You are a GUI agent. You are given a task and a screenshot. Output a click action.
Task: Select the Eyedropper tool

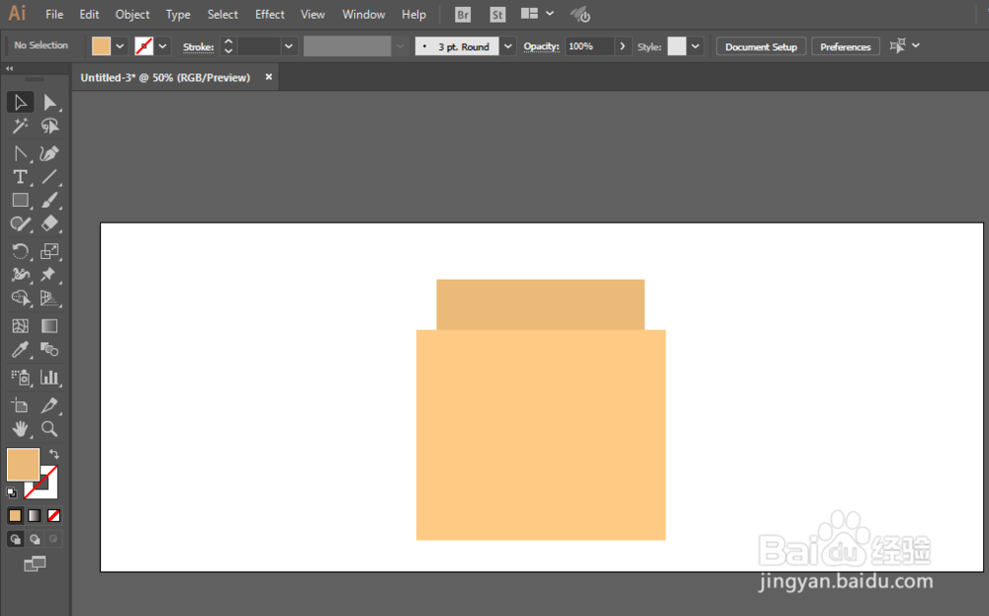click(x=20, y=349)
